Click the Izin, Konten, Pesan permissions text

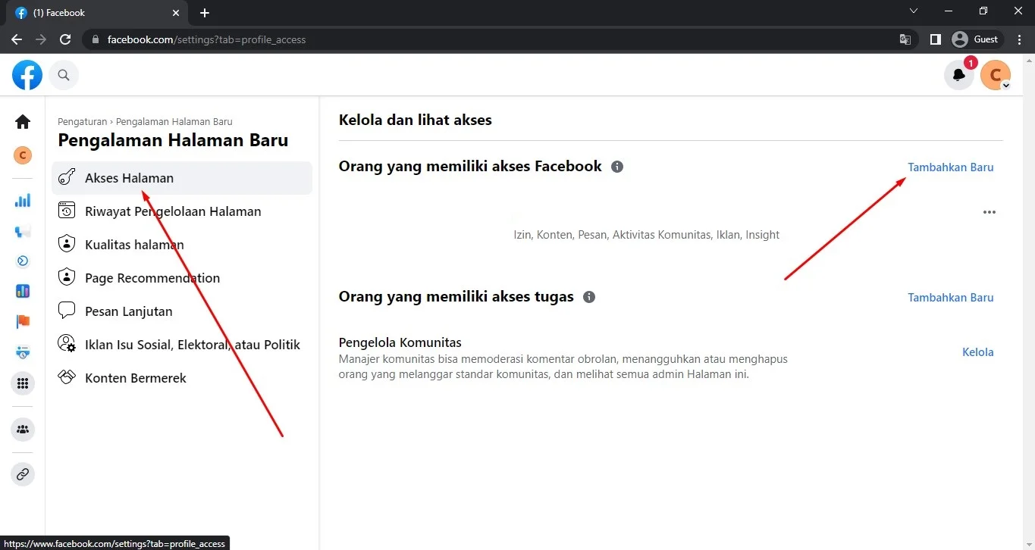[647, 235]
